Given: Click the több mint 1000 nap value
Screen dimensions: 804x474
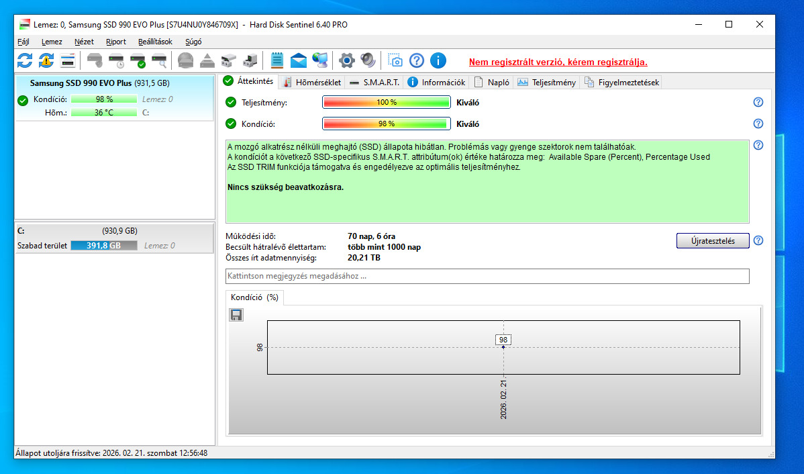Looking at the screenshot, I should click(384, 247).
